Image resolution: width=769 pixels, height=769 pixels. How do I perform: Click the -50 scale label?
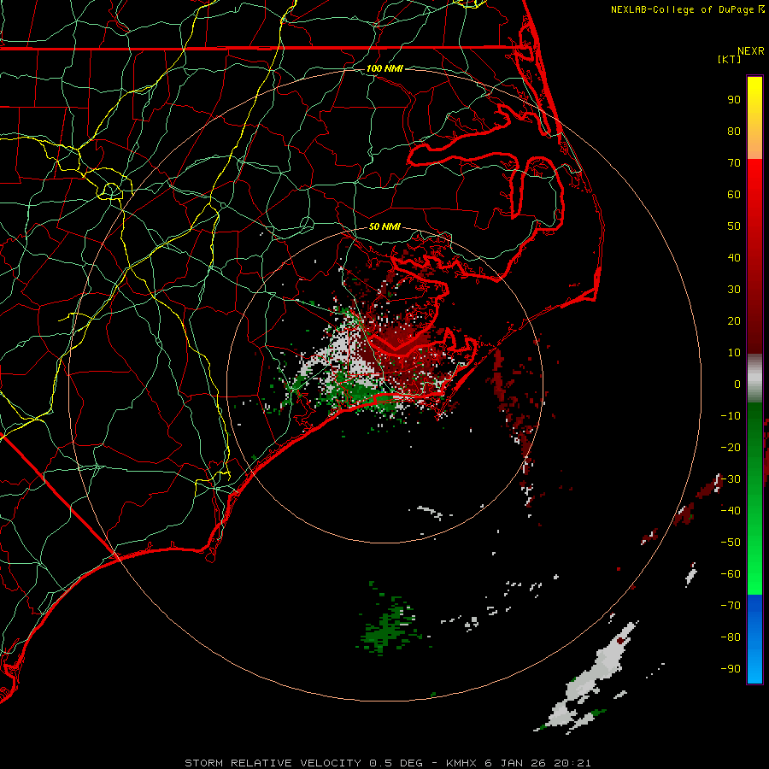tap(731, 543)
